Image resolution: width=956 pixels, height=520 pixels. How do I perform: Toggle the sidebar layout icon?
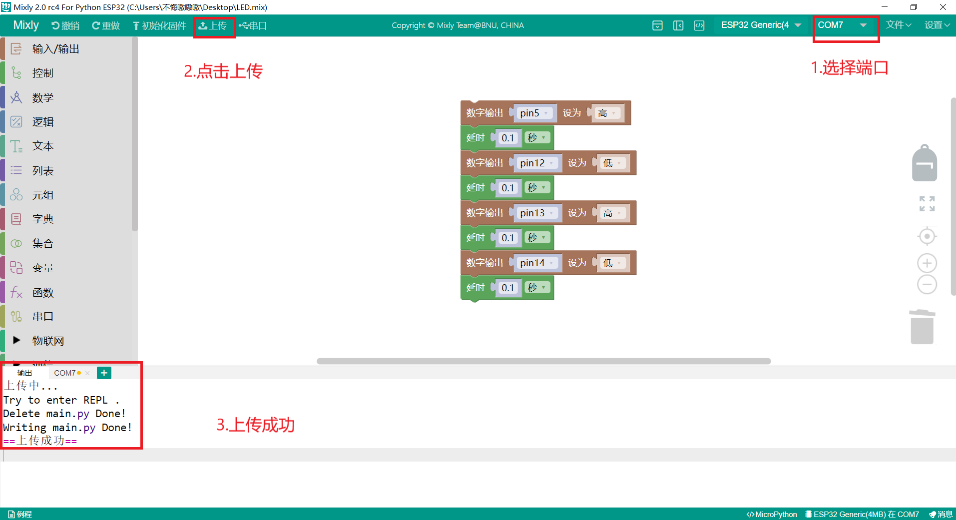click(x=678, y=25)
